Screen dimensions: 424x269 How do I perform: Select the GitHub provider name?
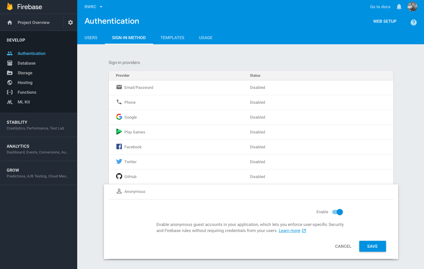[130, 177]
